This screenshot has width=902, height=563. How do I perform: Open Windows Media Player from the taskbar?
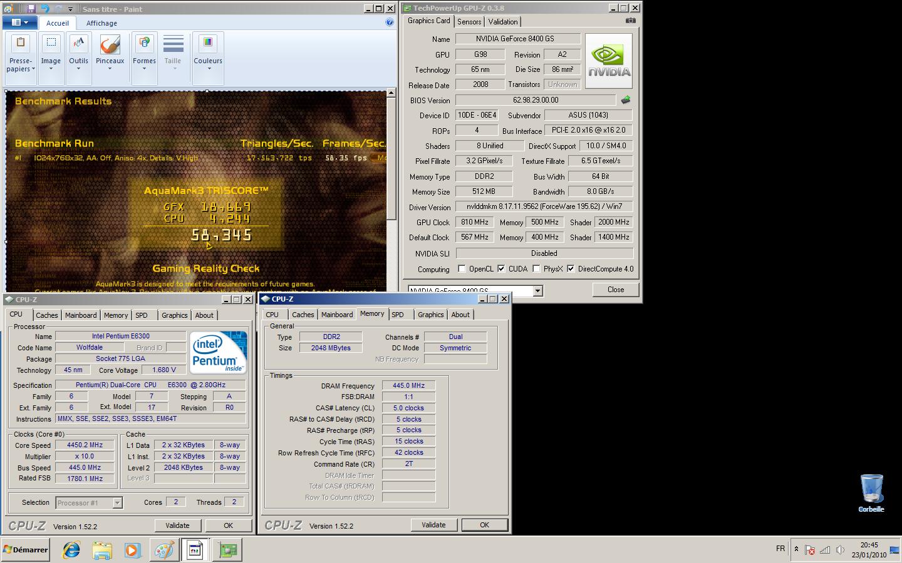(x=132, y=550)
